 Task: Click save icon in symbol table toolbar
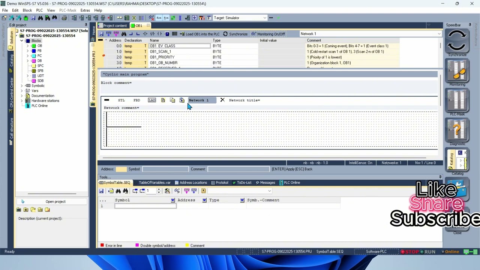click(x=101, y=191)
